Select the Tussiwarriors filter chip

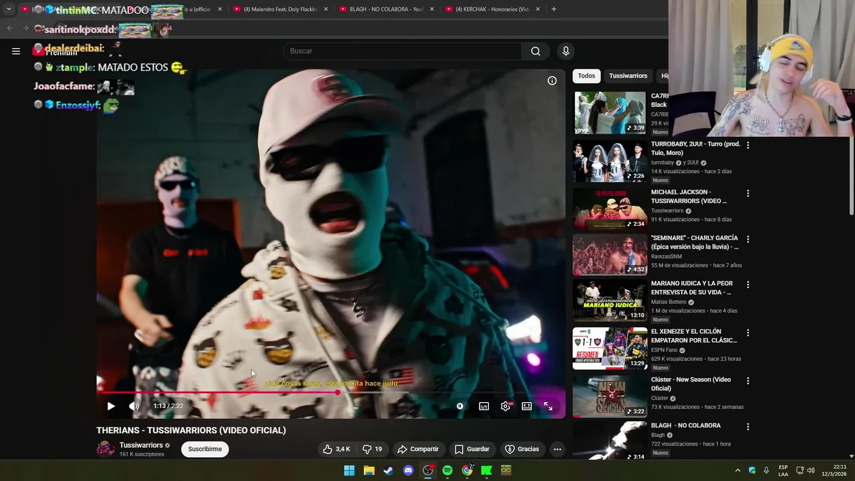click(x=628, y=75)
